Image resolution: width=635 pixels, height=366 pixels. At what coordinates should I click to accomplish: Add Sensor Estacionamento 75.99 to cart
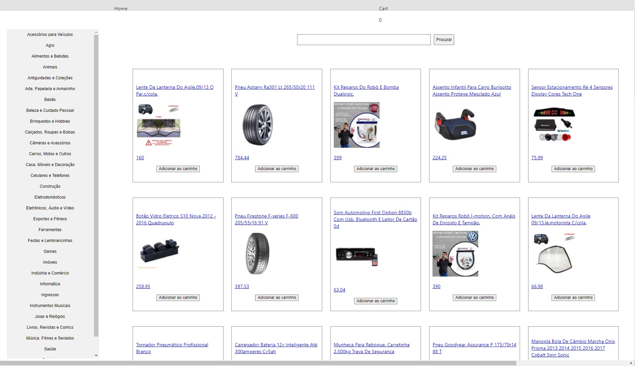573,169
